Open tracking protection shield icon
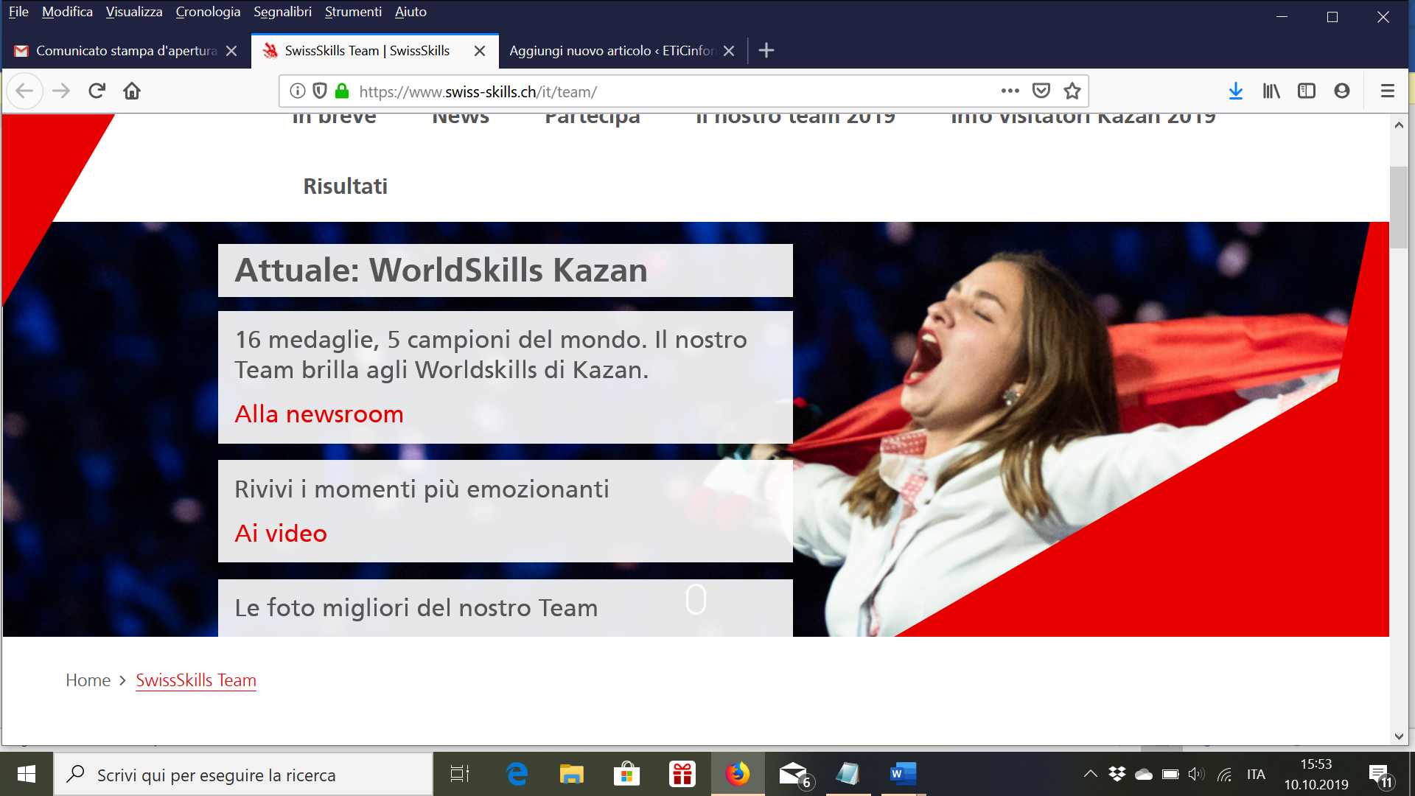 [x=320, y=91]
